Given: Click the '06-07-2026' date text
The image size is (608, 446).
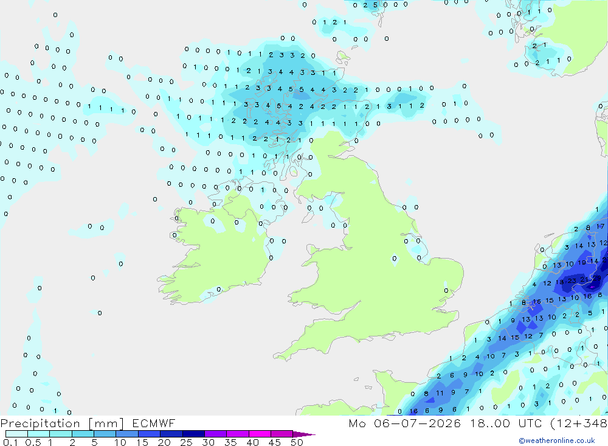Looking at the screenshot, I should (417, 423).
